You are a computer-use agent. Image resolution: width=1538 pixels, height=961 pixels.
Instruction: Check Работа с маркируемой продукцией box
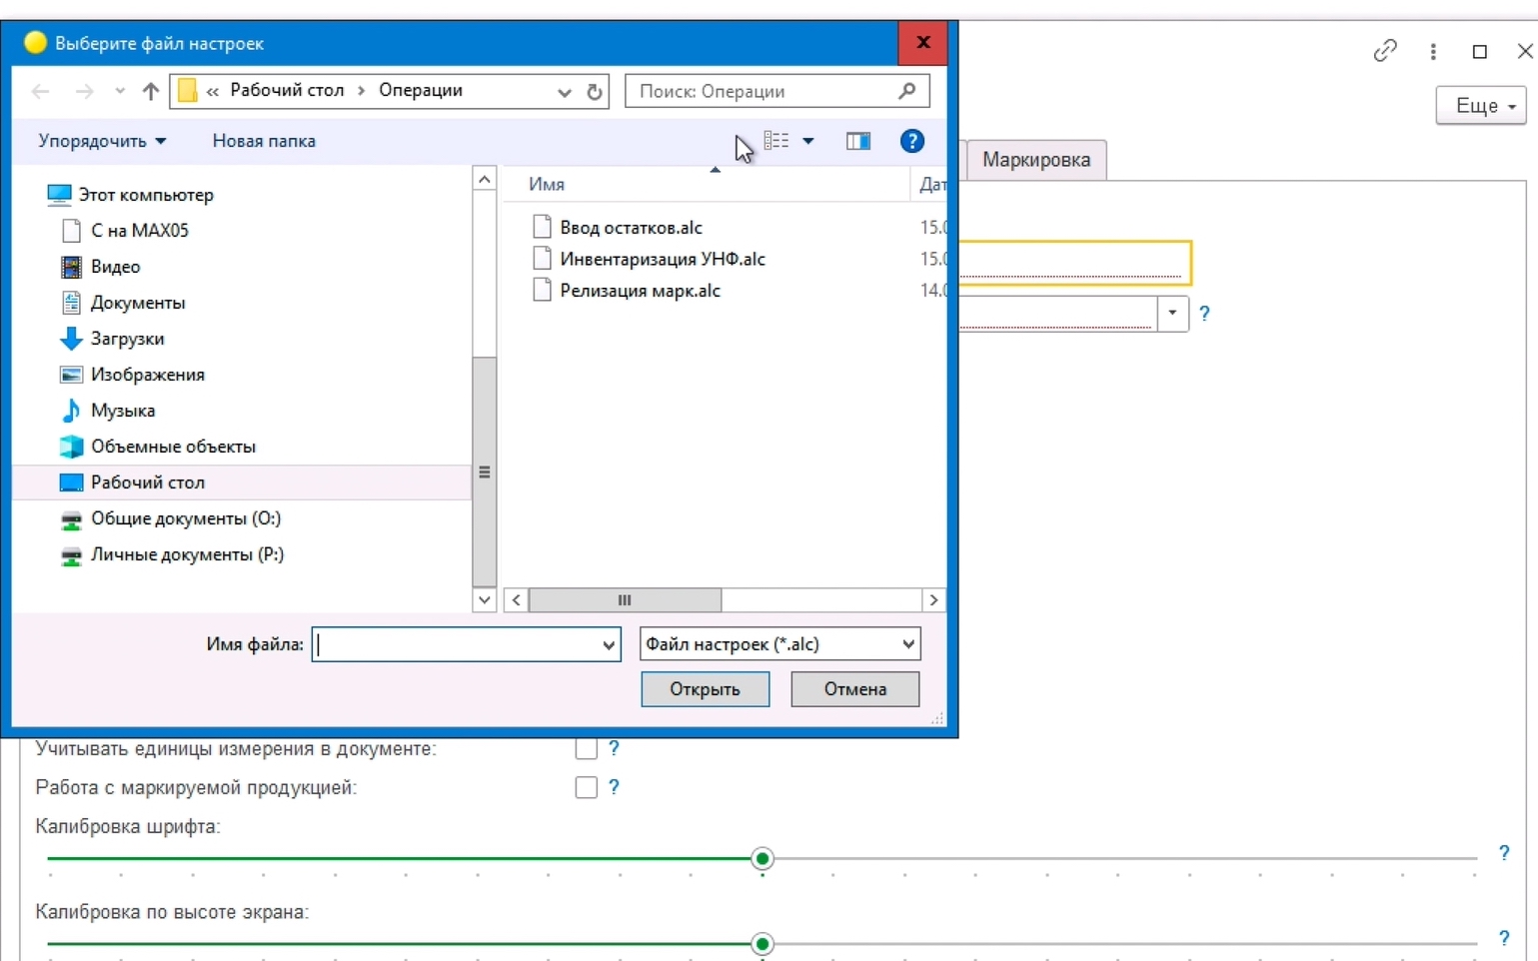(587, 787)
